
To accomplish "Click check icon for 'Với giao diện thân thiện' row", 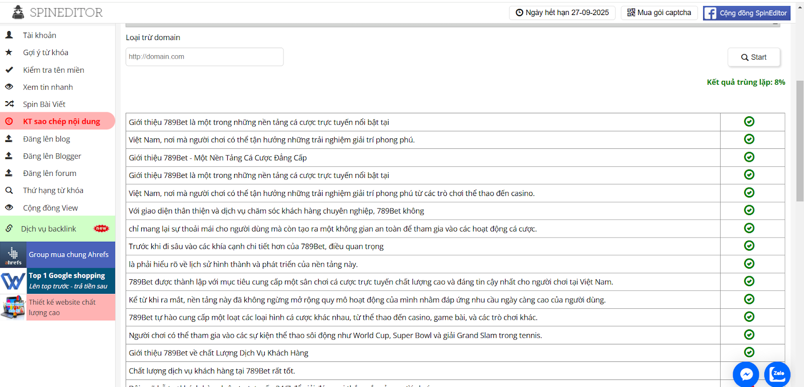I will click(749, 210).
